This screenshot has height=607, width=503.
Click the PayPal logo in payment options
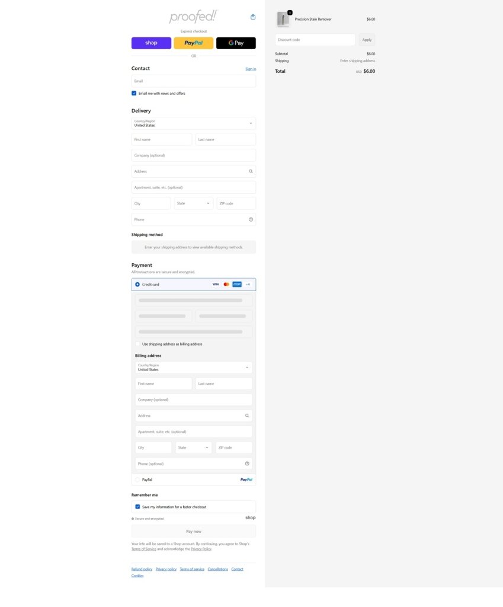[x=246, y=480]
